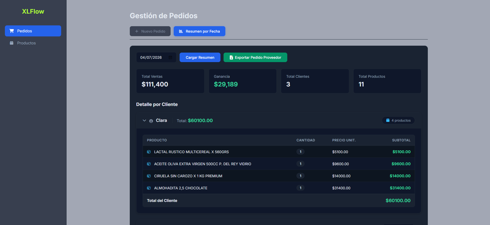Select CIRUELA SIN CAROZO X 1 KG PREMIUM
490x225 pixels.
[x=188, y=176]
